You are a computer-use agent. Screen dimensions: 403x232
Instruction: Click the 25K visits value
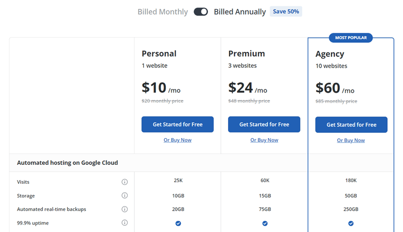tap(178, 181)
